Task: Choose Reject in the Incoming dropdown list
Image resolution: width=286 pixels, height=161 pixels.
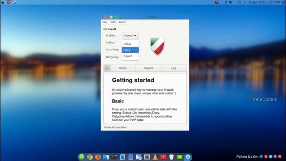Action: [x=130, y=56]
